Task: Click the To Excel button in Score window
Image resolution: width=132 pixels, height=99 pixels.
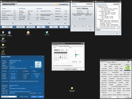Action: [82, 26]
